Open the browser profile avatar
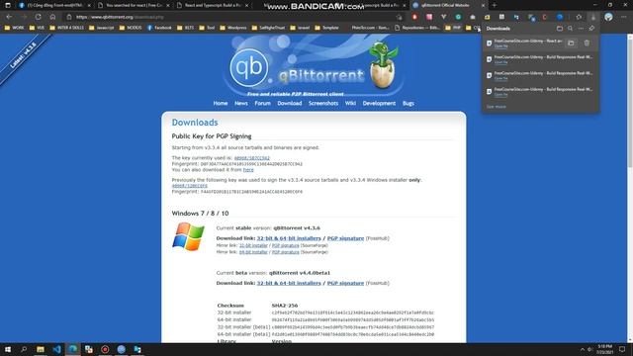Screen dimensions: 633x356 point(608,17)
